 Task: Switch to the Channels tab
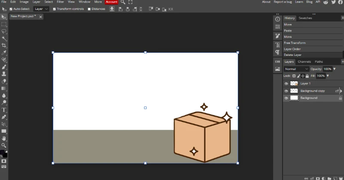304,61
